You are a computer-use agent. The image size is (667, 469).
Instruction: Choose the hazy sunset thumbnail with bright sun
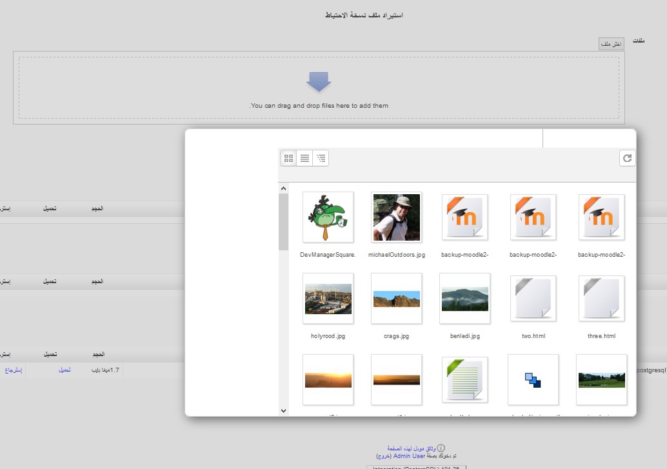coord(328,379)
